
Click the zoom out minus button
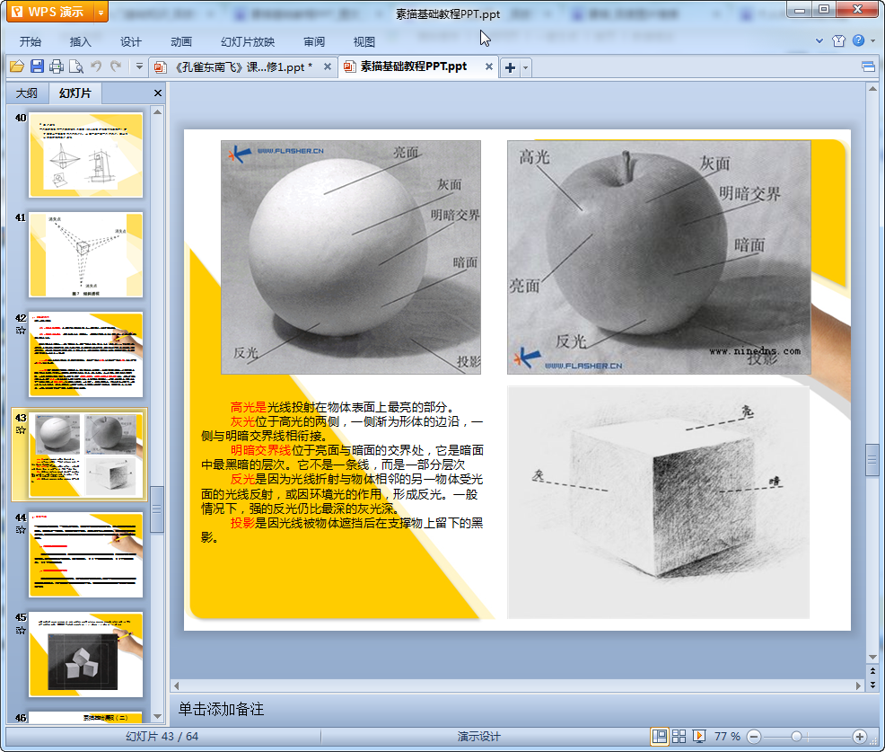point(754,737)
